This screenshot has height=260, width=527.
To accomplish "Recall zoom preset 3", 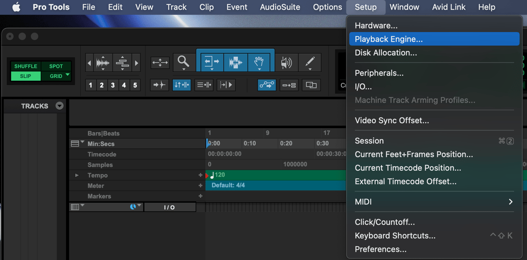I will click(113, 85).
